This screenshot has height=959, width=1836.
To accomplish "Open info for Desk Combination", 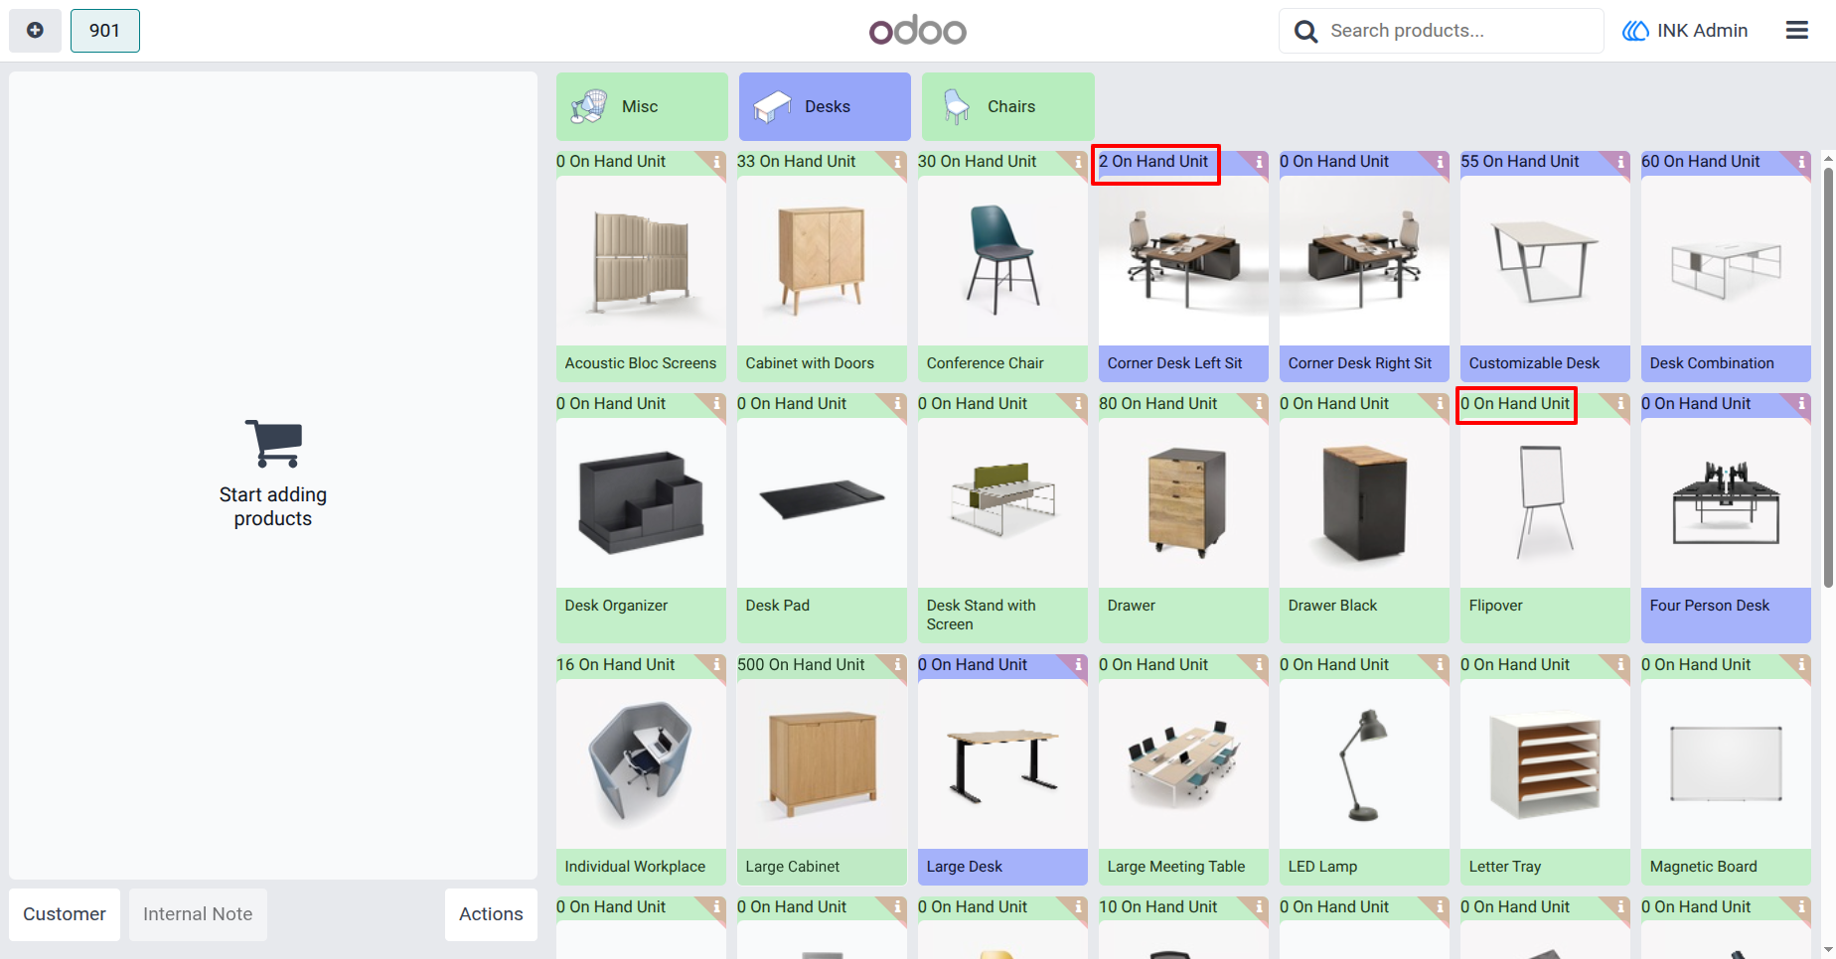I will pos(1801,162).
